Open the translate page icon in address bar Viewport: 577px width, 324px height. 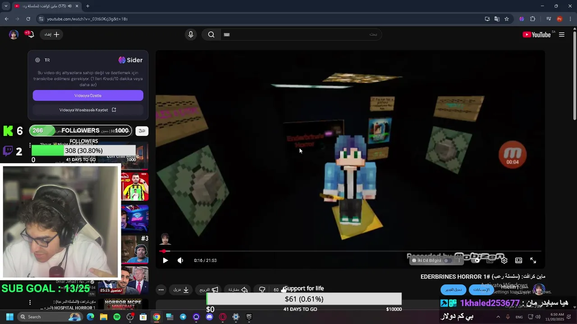(x=497, y=19)
